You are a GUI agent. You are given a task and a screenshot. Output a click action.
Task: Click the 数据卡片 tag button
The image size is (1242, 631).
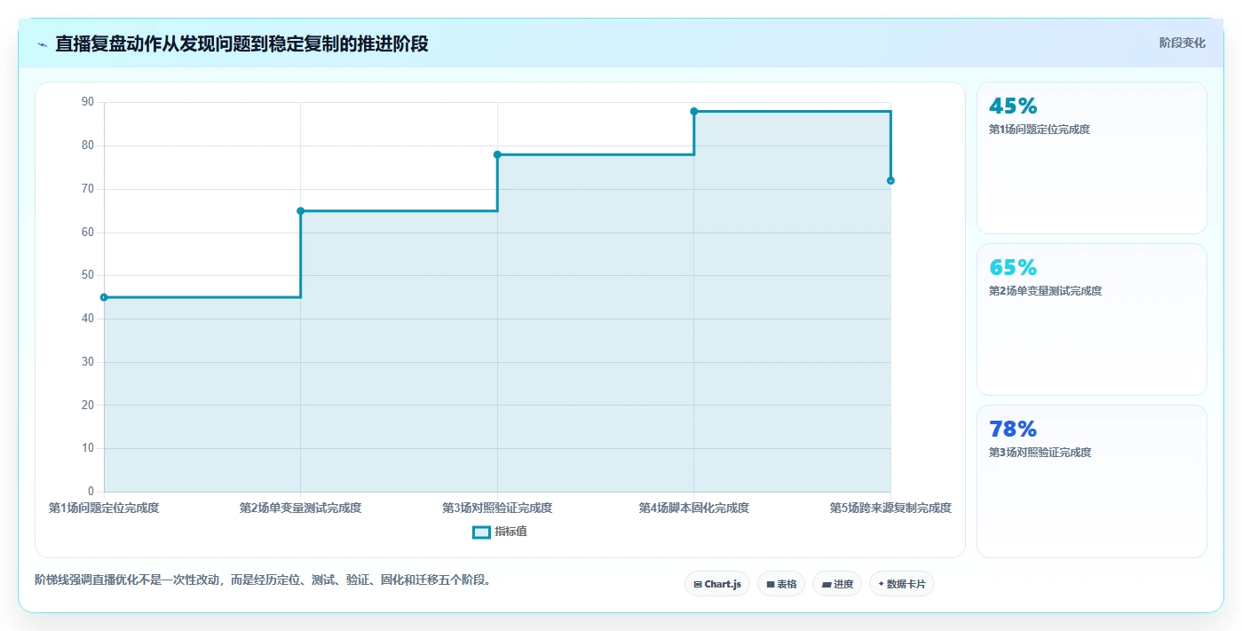tap(902, 584)
